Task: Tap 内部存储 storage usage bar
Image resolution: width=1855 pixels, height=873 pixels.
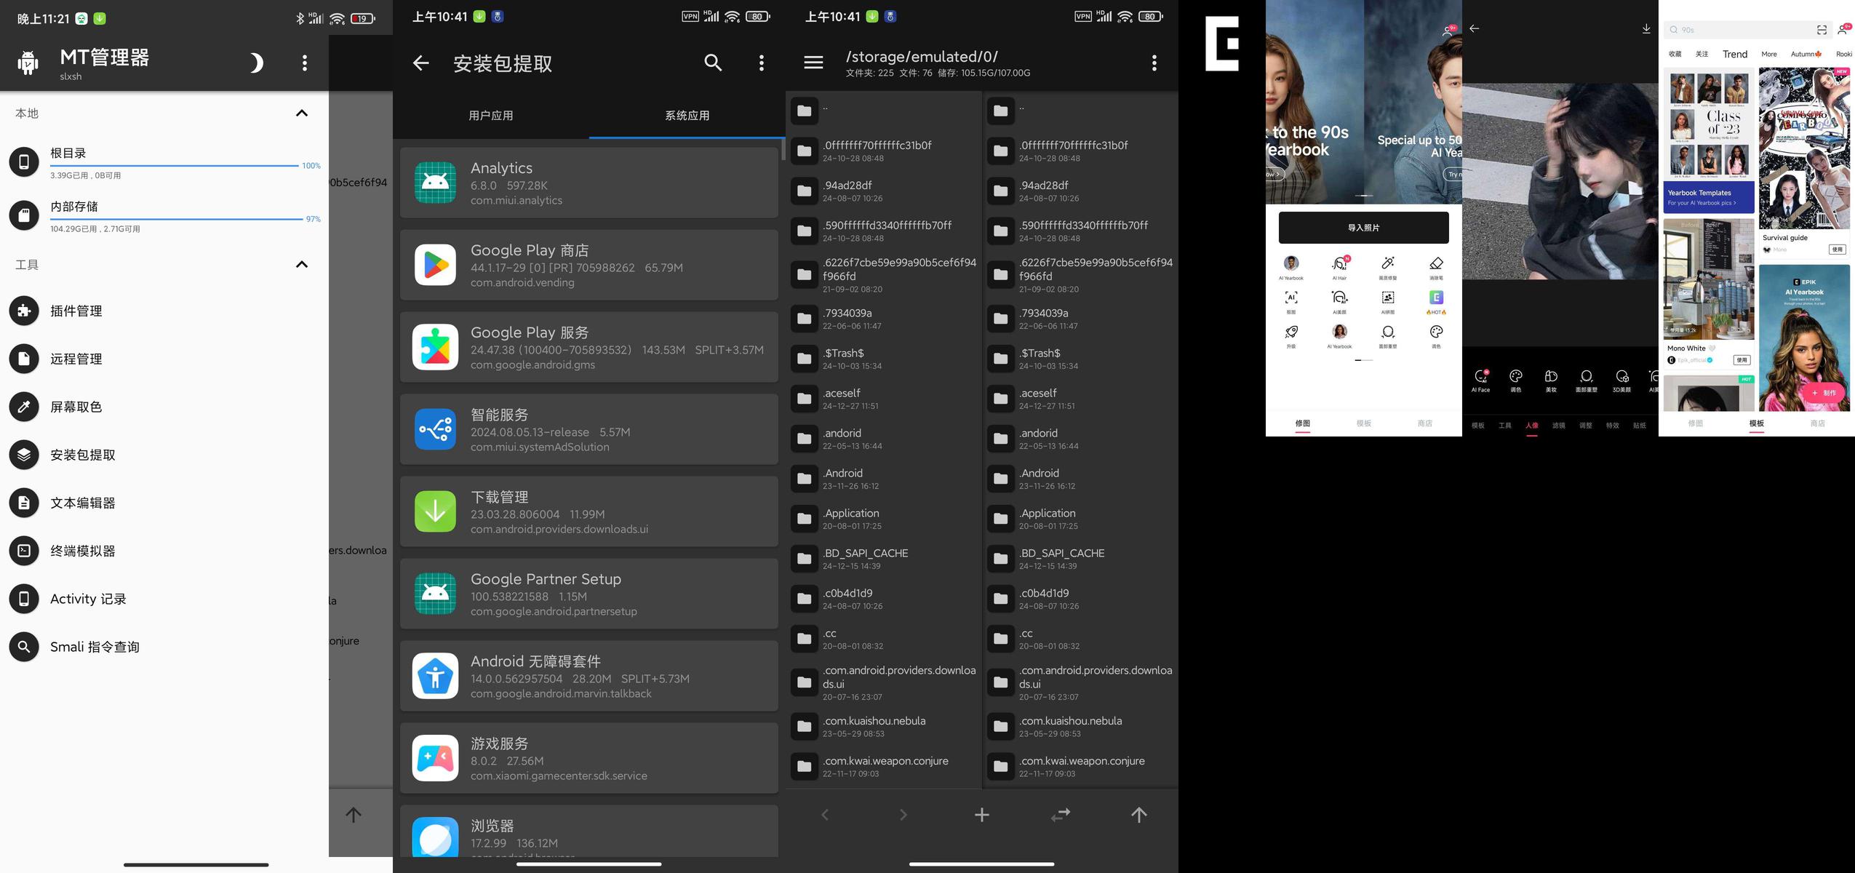Action: point(176,218)
